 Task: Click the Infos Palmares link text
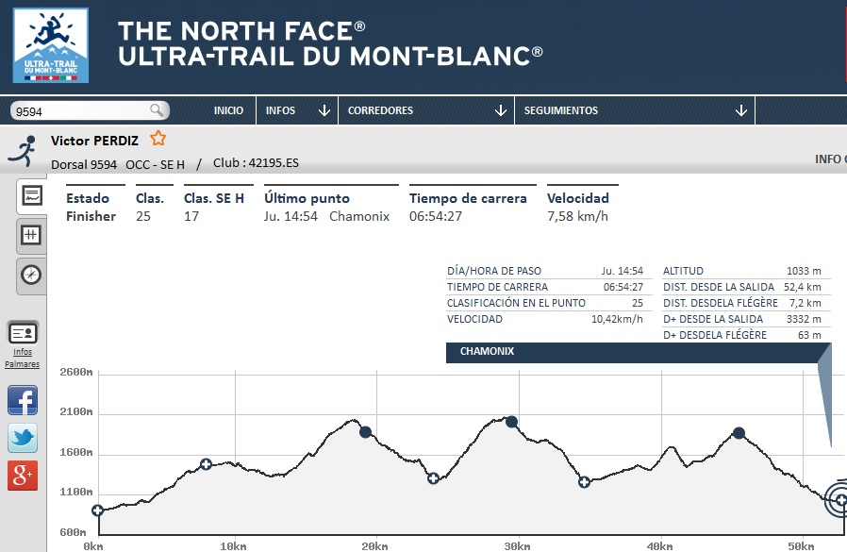23,358
